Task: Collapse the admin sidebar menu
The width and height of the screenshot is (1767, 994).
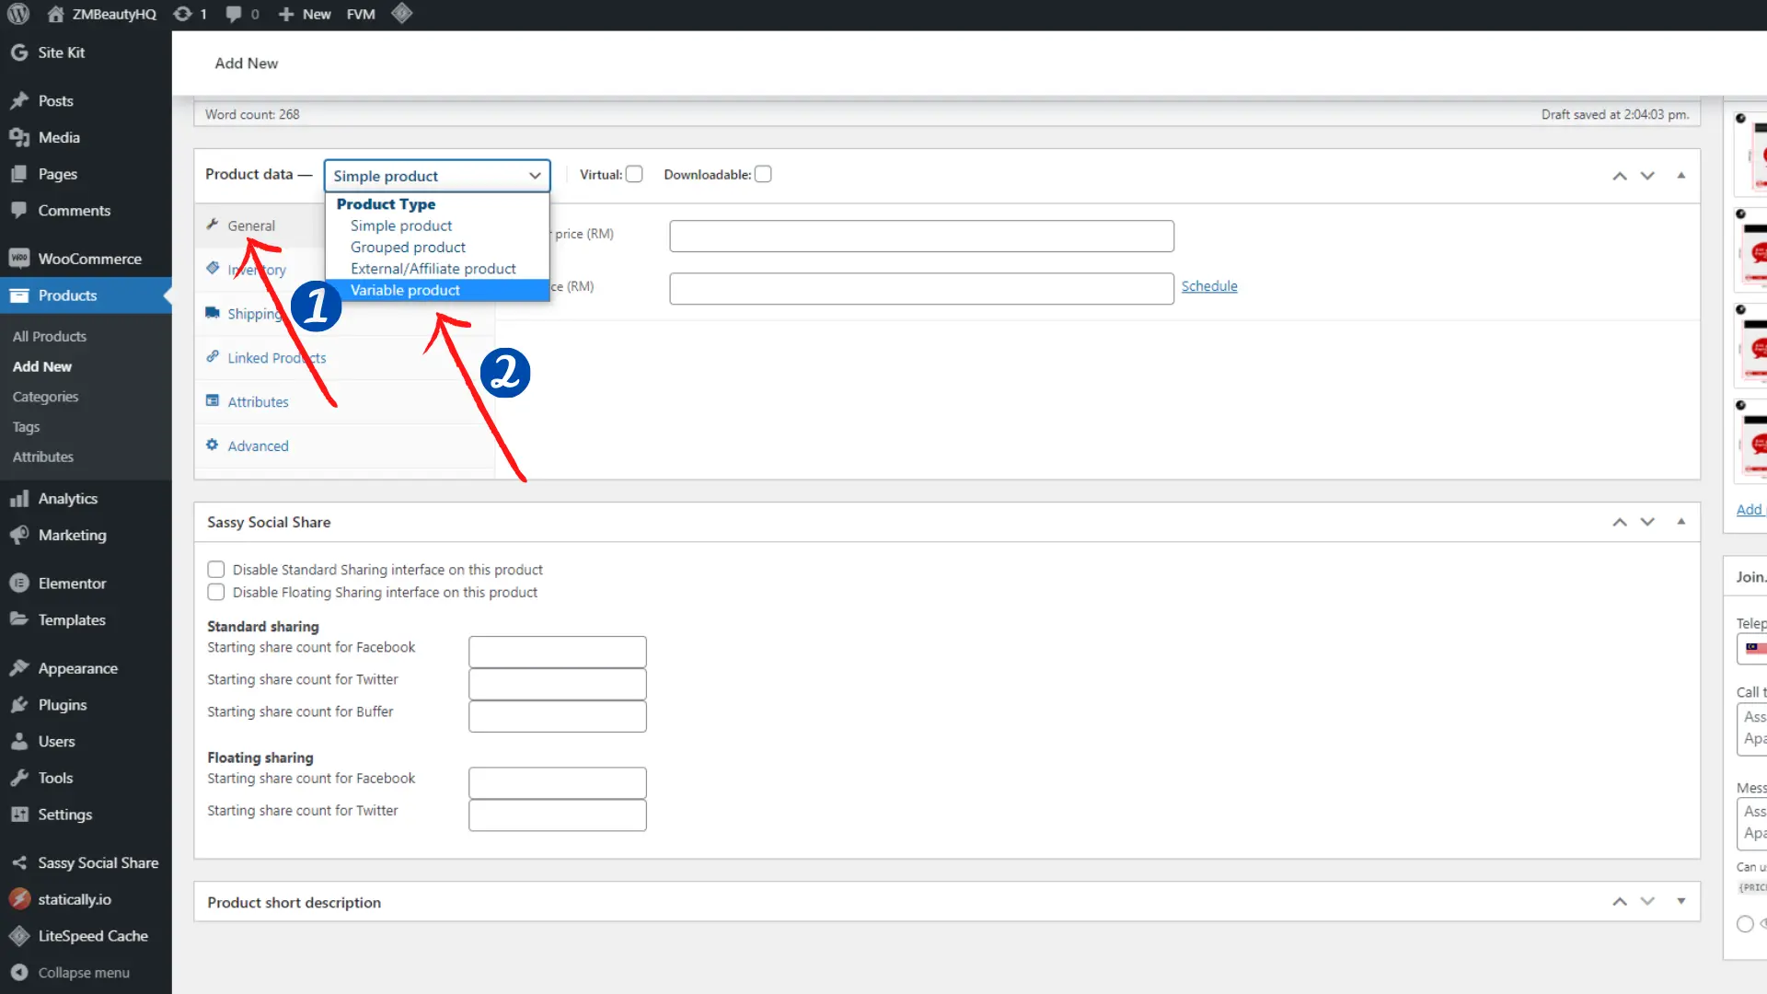Action: coord(86,973)
